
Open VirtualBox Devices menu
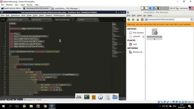30,5
